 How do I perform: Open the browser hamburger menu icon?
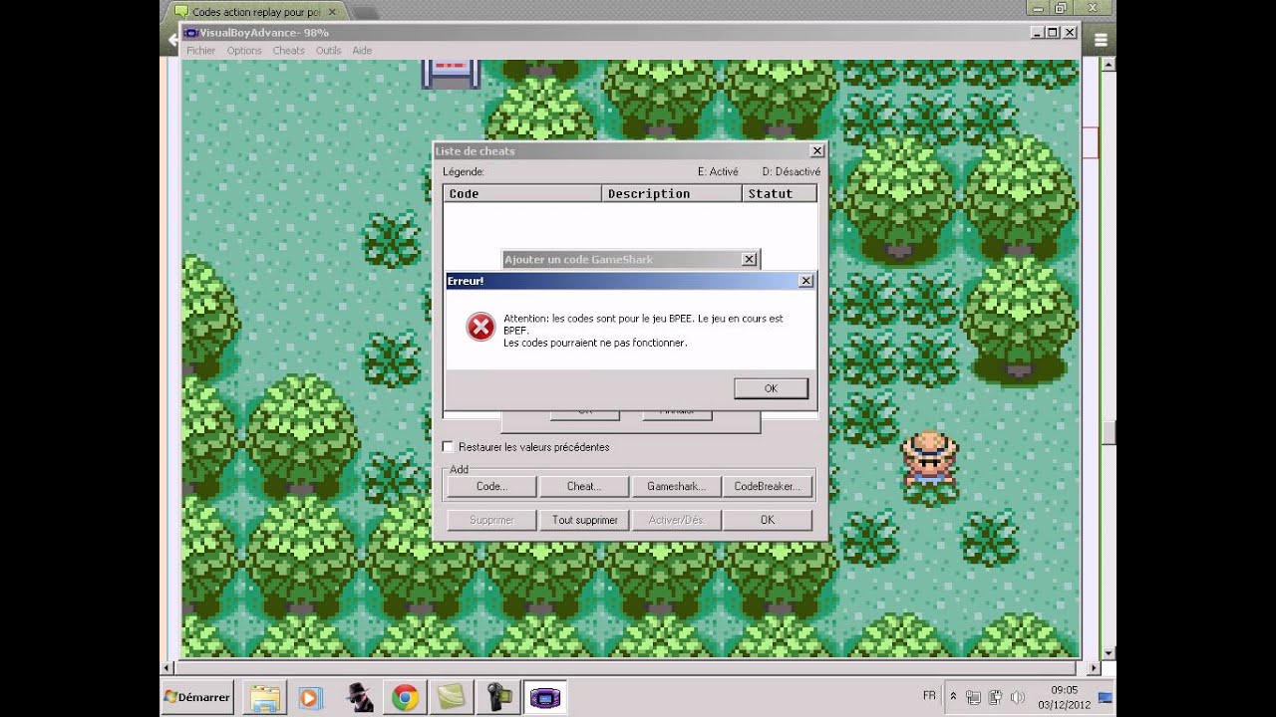pyautogui.click(x=1101, y=40)
